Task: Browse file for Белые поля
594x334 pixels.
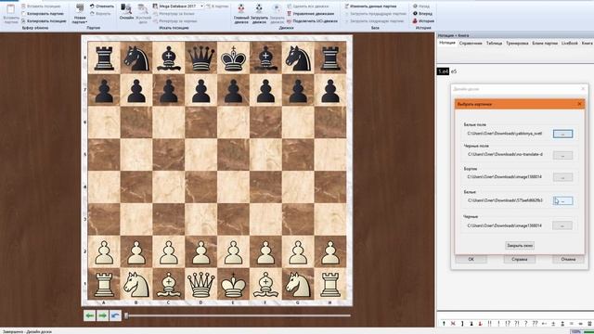Action: [x=562, y=134]
